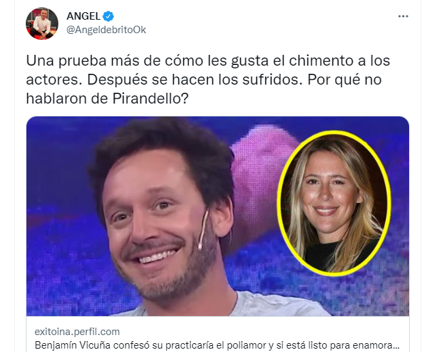Image resolution: width=424 pixels, height=352 pixels.
Task: Click tweet line 'hablaron de Pirandello?'
Action: 107,98
